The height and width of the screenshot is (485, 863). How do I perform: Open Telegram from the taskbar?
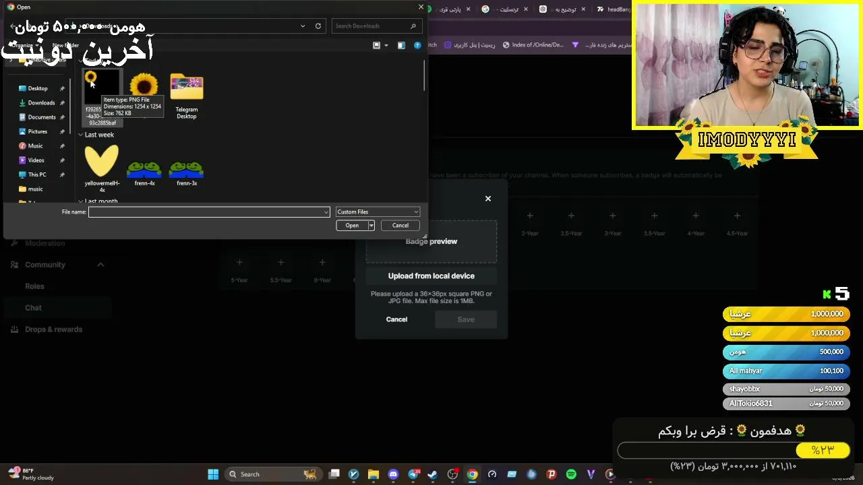[x=413, y=474]
